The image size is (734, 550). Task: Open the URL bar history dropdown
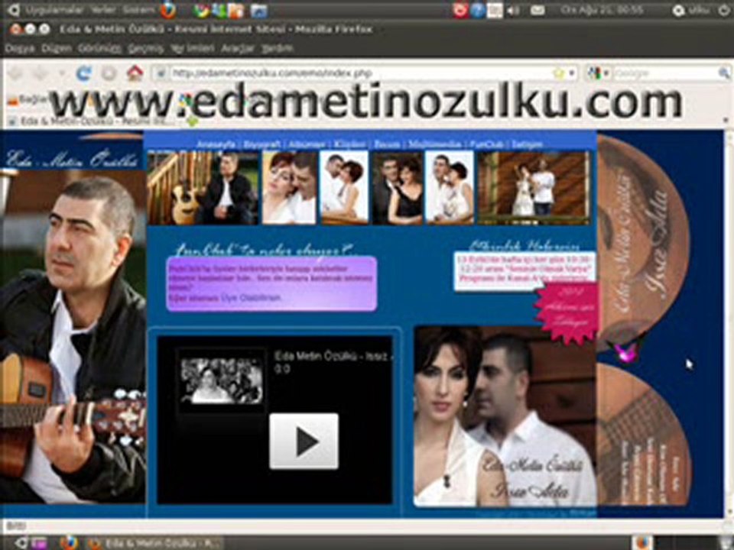click(x=572, y=73)
